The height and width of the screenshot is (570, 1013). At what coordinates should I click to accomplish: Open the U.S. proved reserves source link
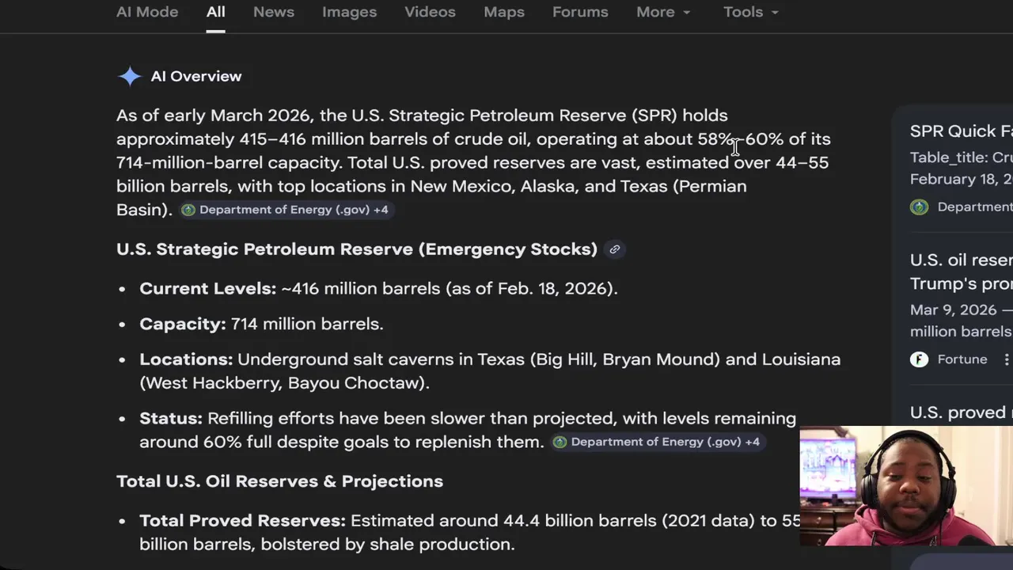(x=961, y=412)
